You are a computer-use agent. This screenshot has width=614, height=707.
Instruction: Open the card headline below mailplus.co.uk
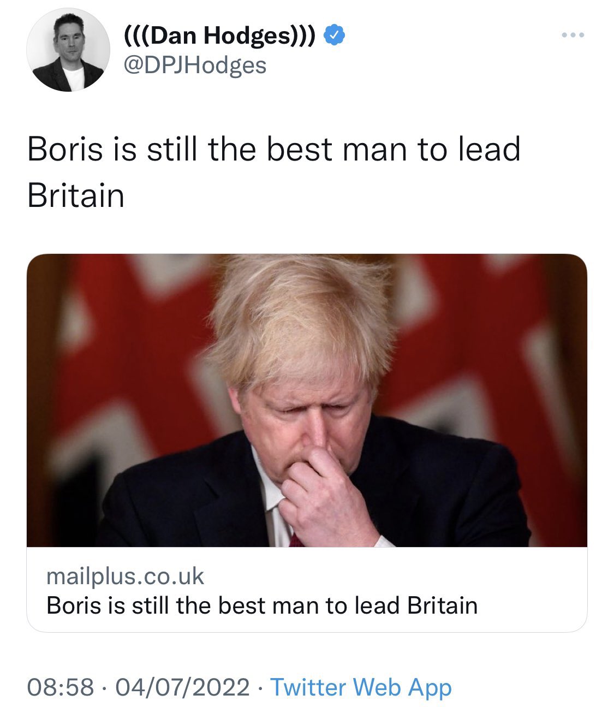tap(262, 605)
